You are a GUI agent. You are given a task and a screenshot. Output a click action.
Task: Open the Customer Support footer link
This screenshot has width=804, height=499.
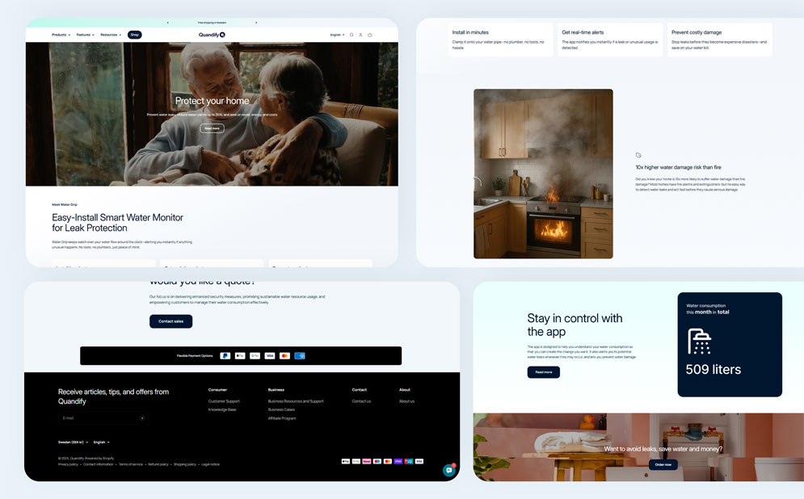224,401
